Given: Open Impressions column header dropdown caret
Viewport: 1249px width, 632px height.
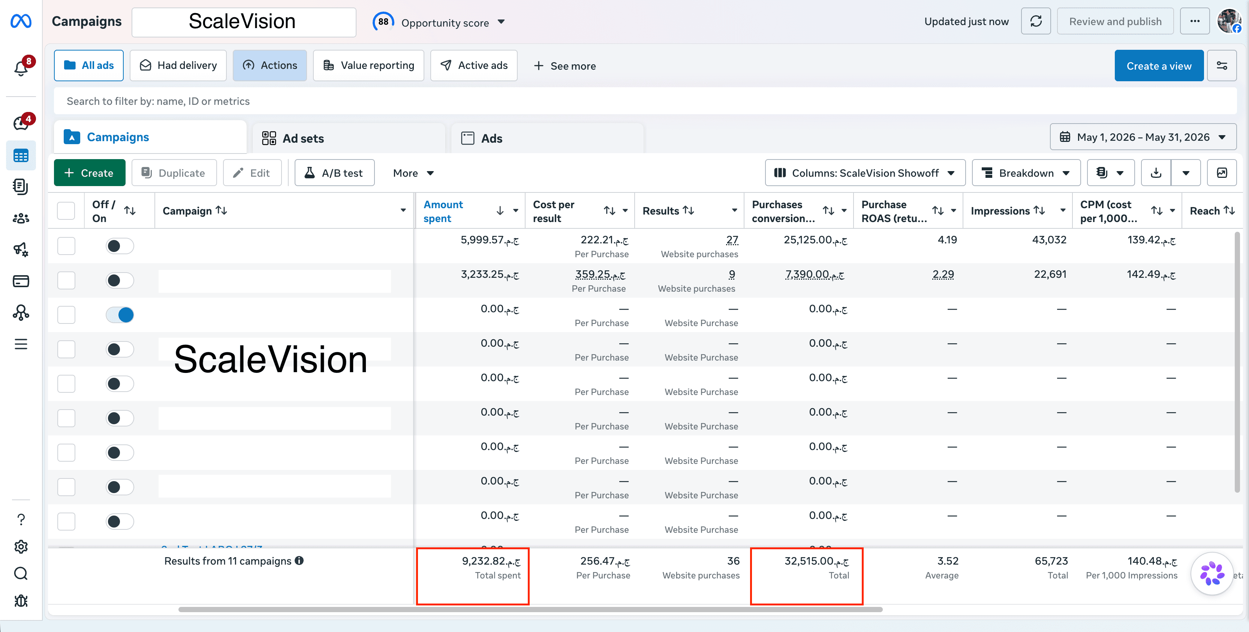Looking at the screenshot, I should (1063, 211).
